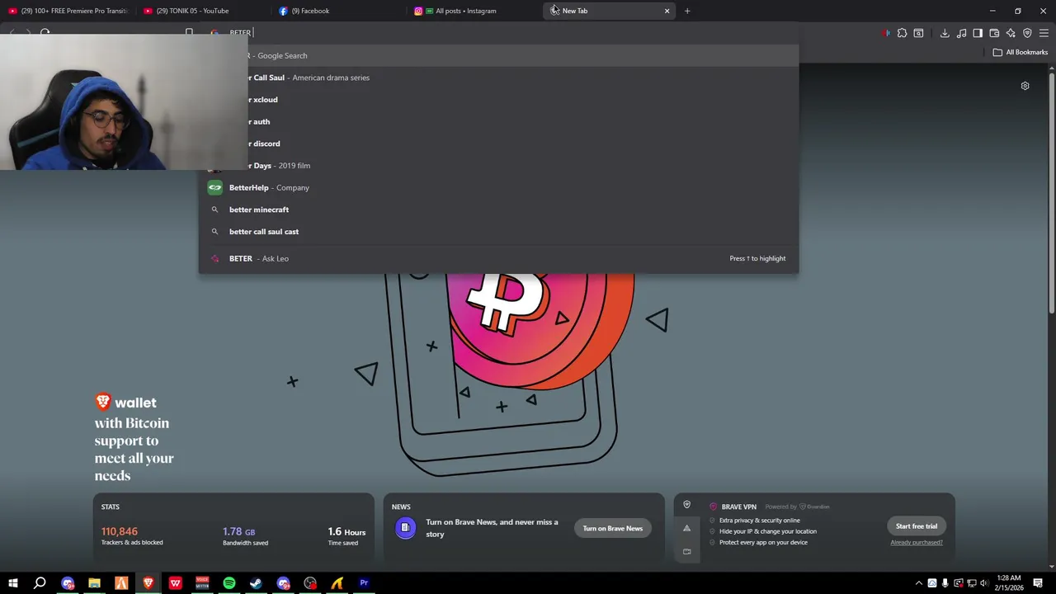Open Premiere Pro from taskbar
Image resolution: width=1056 pixels, height=594 pixels.
pyautogui.click(x=364, y=583)
